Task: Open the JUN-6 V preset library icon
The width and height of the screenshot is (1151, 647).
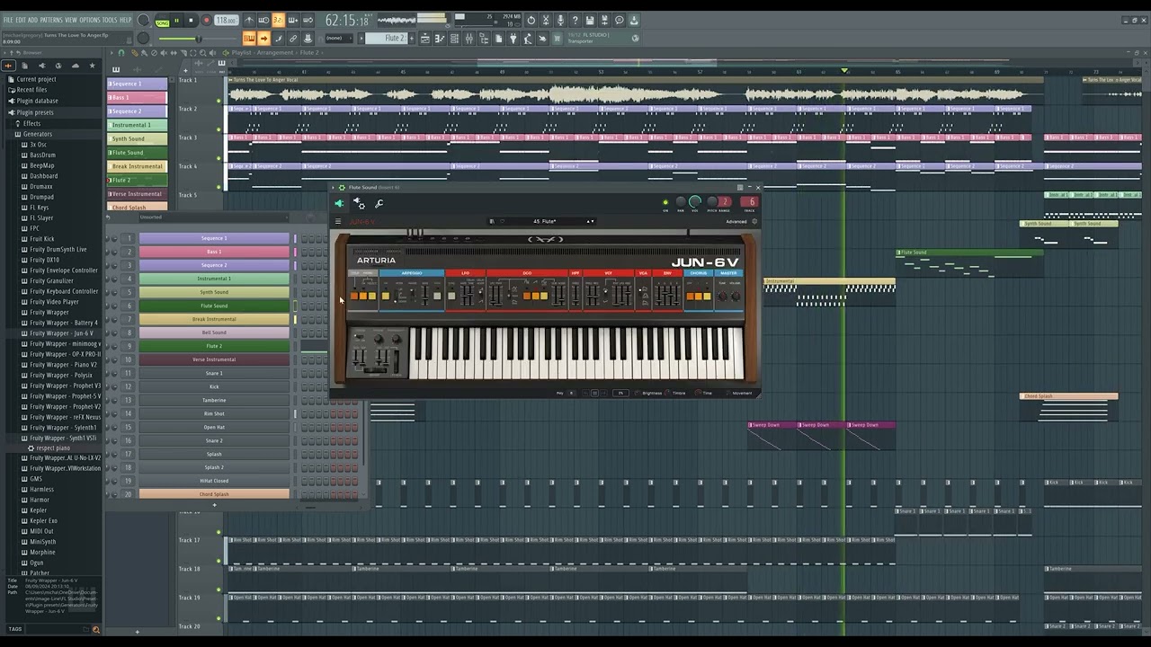Action: pos(492,221)
